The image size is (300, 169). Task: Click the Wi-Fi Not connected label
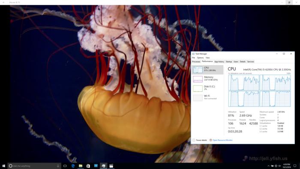tap(210, 97)
